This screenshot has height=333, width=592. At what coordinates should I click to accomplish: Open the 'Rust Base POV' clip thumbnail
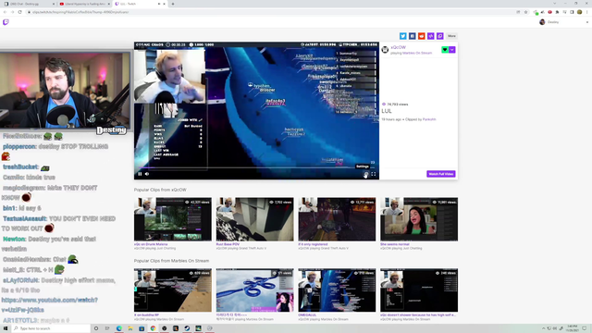click(255, 219)
